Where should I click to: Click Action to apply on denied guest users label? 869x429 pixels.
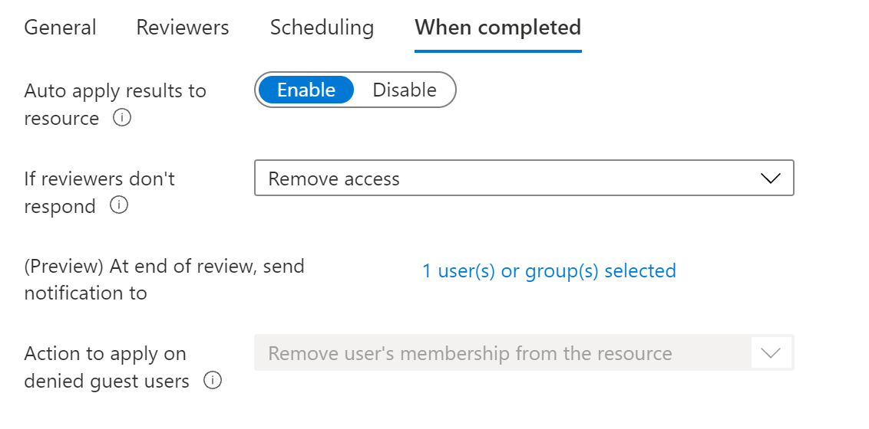click(x=105, y=354)
